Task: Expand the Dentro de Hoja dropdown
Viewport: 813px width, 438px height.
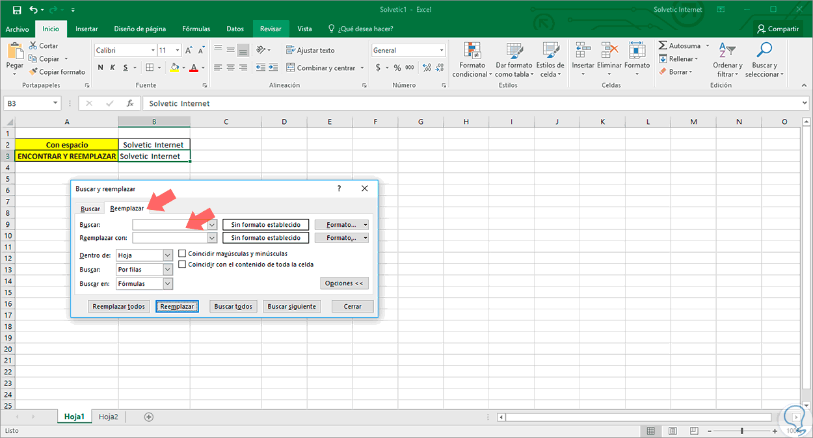Action: (x=168, y=255)
